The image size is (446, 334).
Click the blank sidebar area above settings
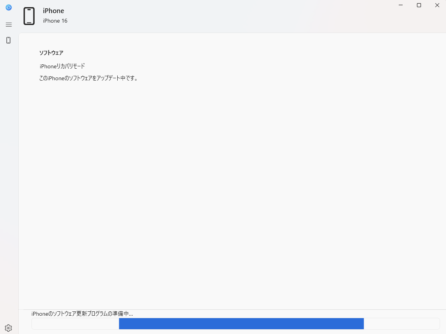(x=9, y=179)
